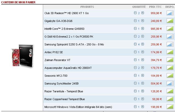The width and height of the screenshot is (175, 112).
Task: Select the 995,99 € price cell
Action: click(x=156, y=29)
